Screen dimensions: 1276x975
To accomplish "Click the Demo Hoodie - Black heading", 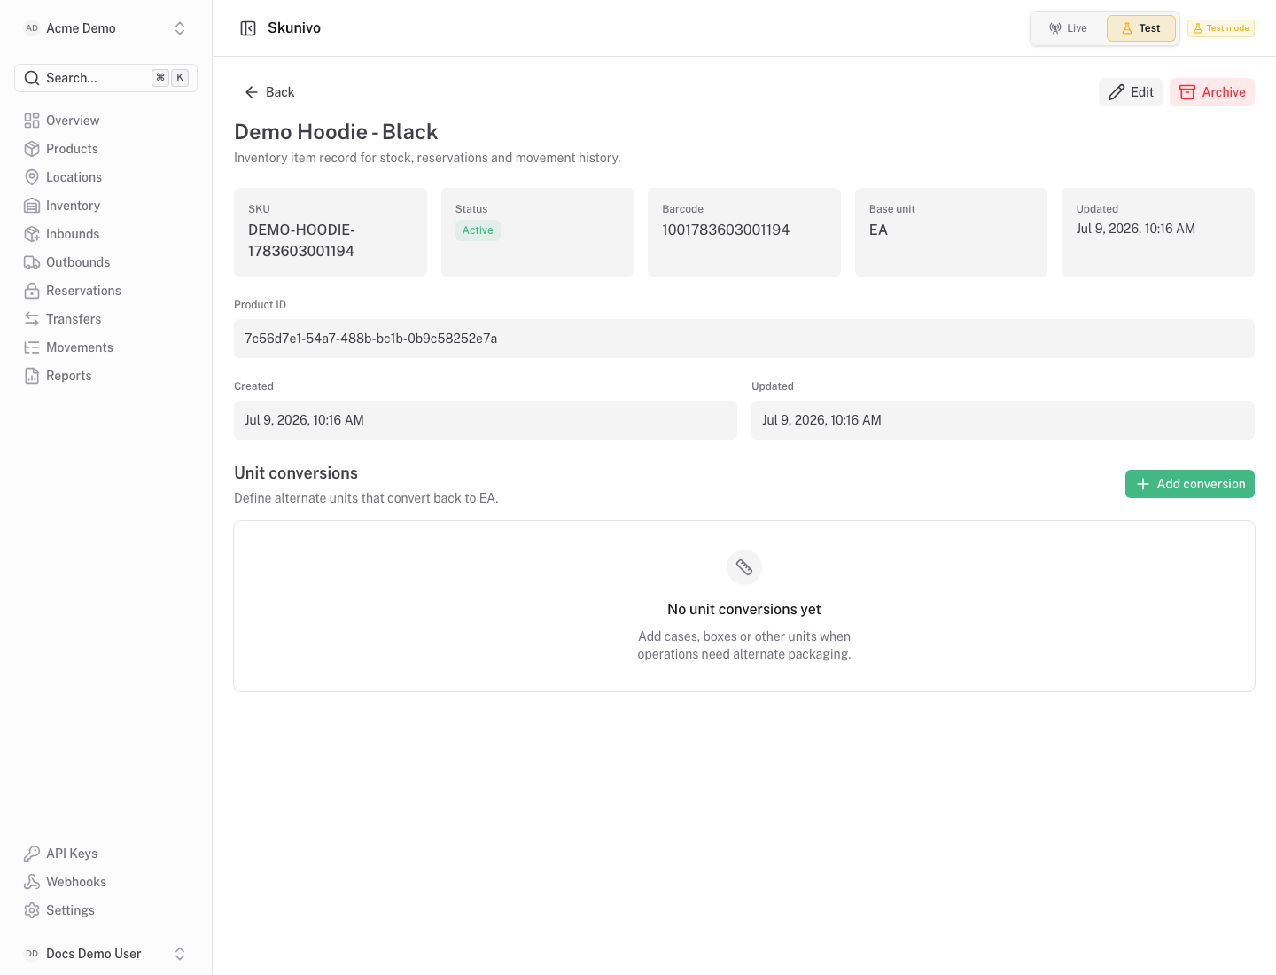I will pyautogui.click(x=336, y=132).
